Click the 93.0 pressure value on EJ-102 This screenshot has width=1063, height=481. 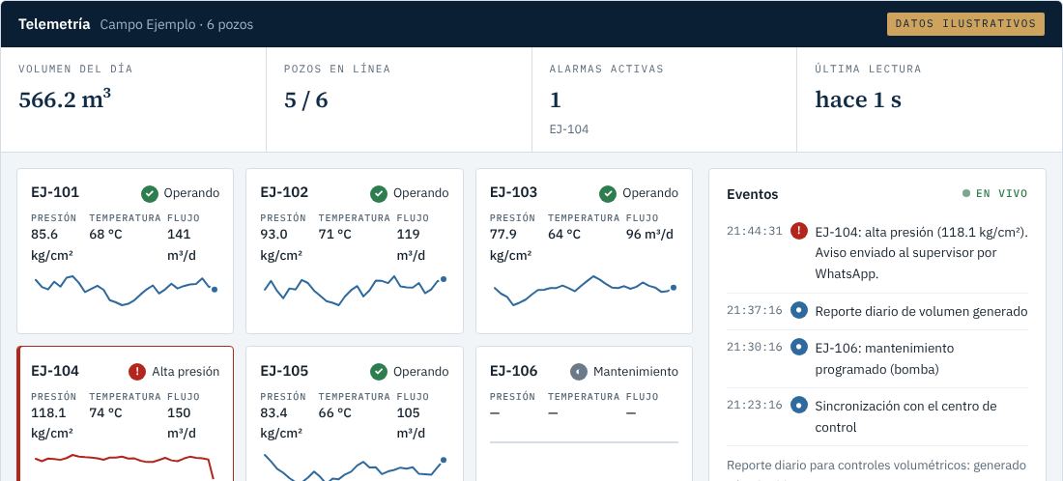[273, 235]
